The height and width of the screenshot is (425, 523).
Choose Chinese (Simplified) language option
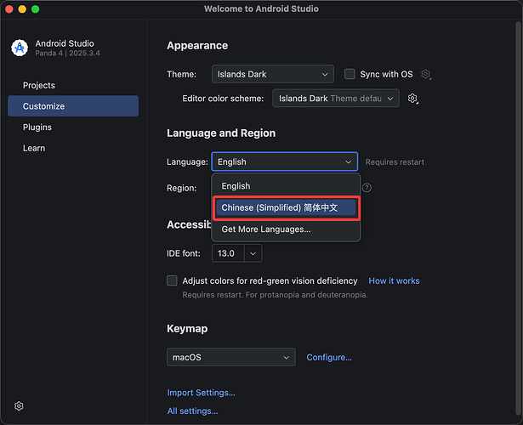pyautogui.click(x=286, y=207)
